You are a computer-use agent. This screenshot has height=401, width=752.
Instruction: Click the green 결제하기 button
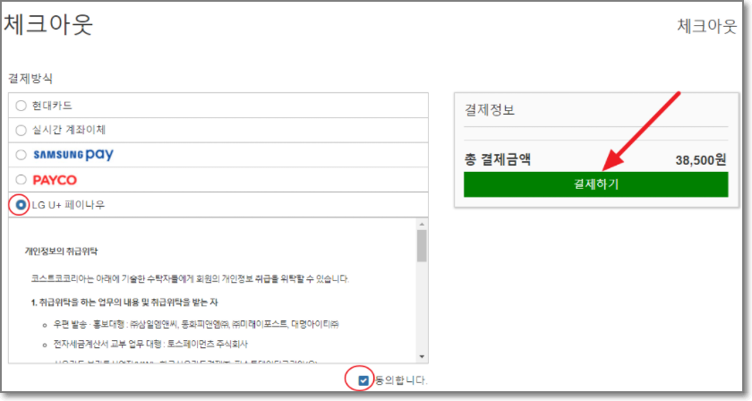(x=595, y=184)
